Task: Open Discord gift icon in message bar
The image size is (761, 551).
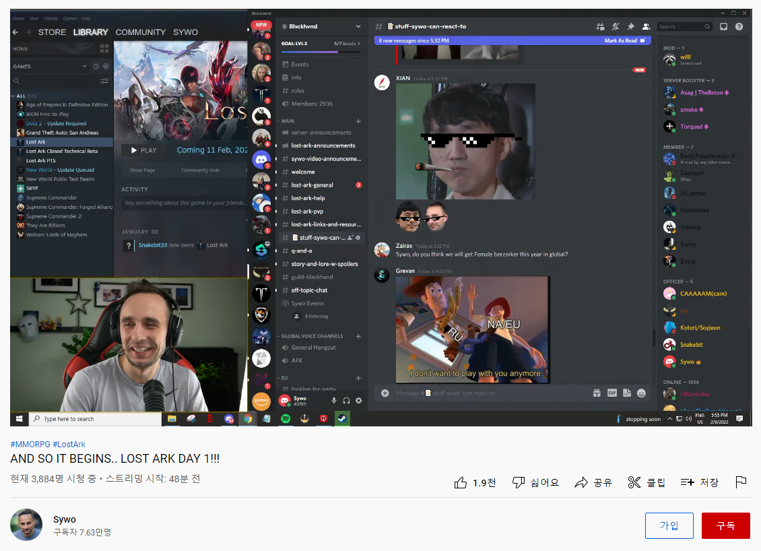Action: (597, 393)
